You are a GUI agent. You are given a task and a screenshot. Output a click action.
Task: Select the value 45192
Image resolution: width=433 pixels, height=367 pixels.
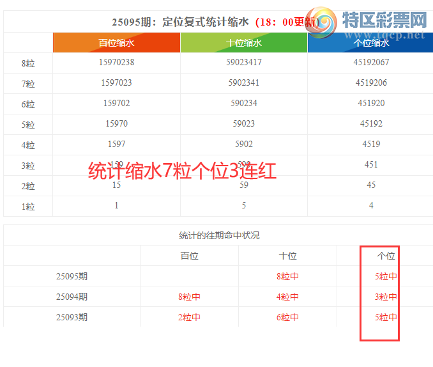[371, 123]
